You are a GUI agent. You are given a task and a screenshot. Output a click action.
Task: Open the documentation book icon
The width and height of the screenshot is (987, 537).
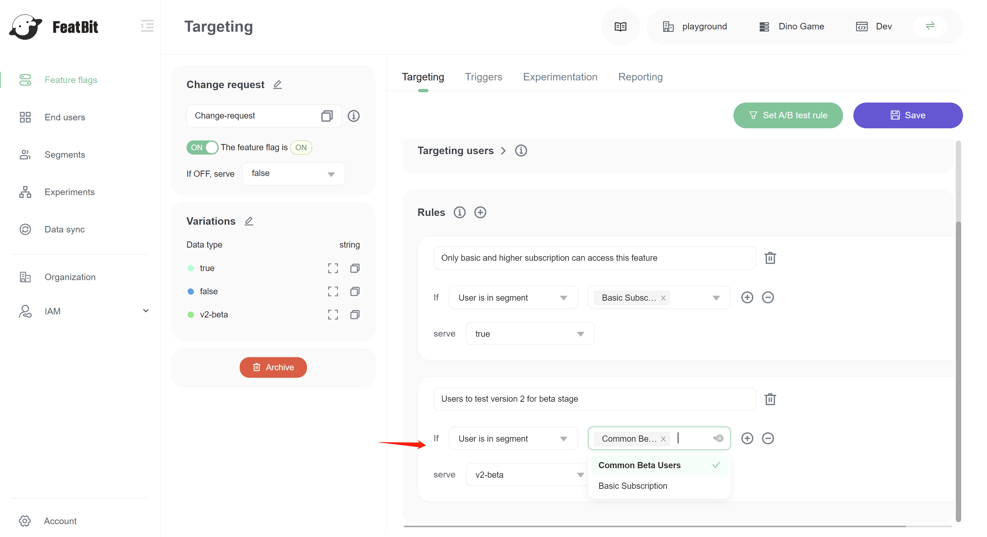pos(620,26)
